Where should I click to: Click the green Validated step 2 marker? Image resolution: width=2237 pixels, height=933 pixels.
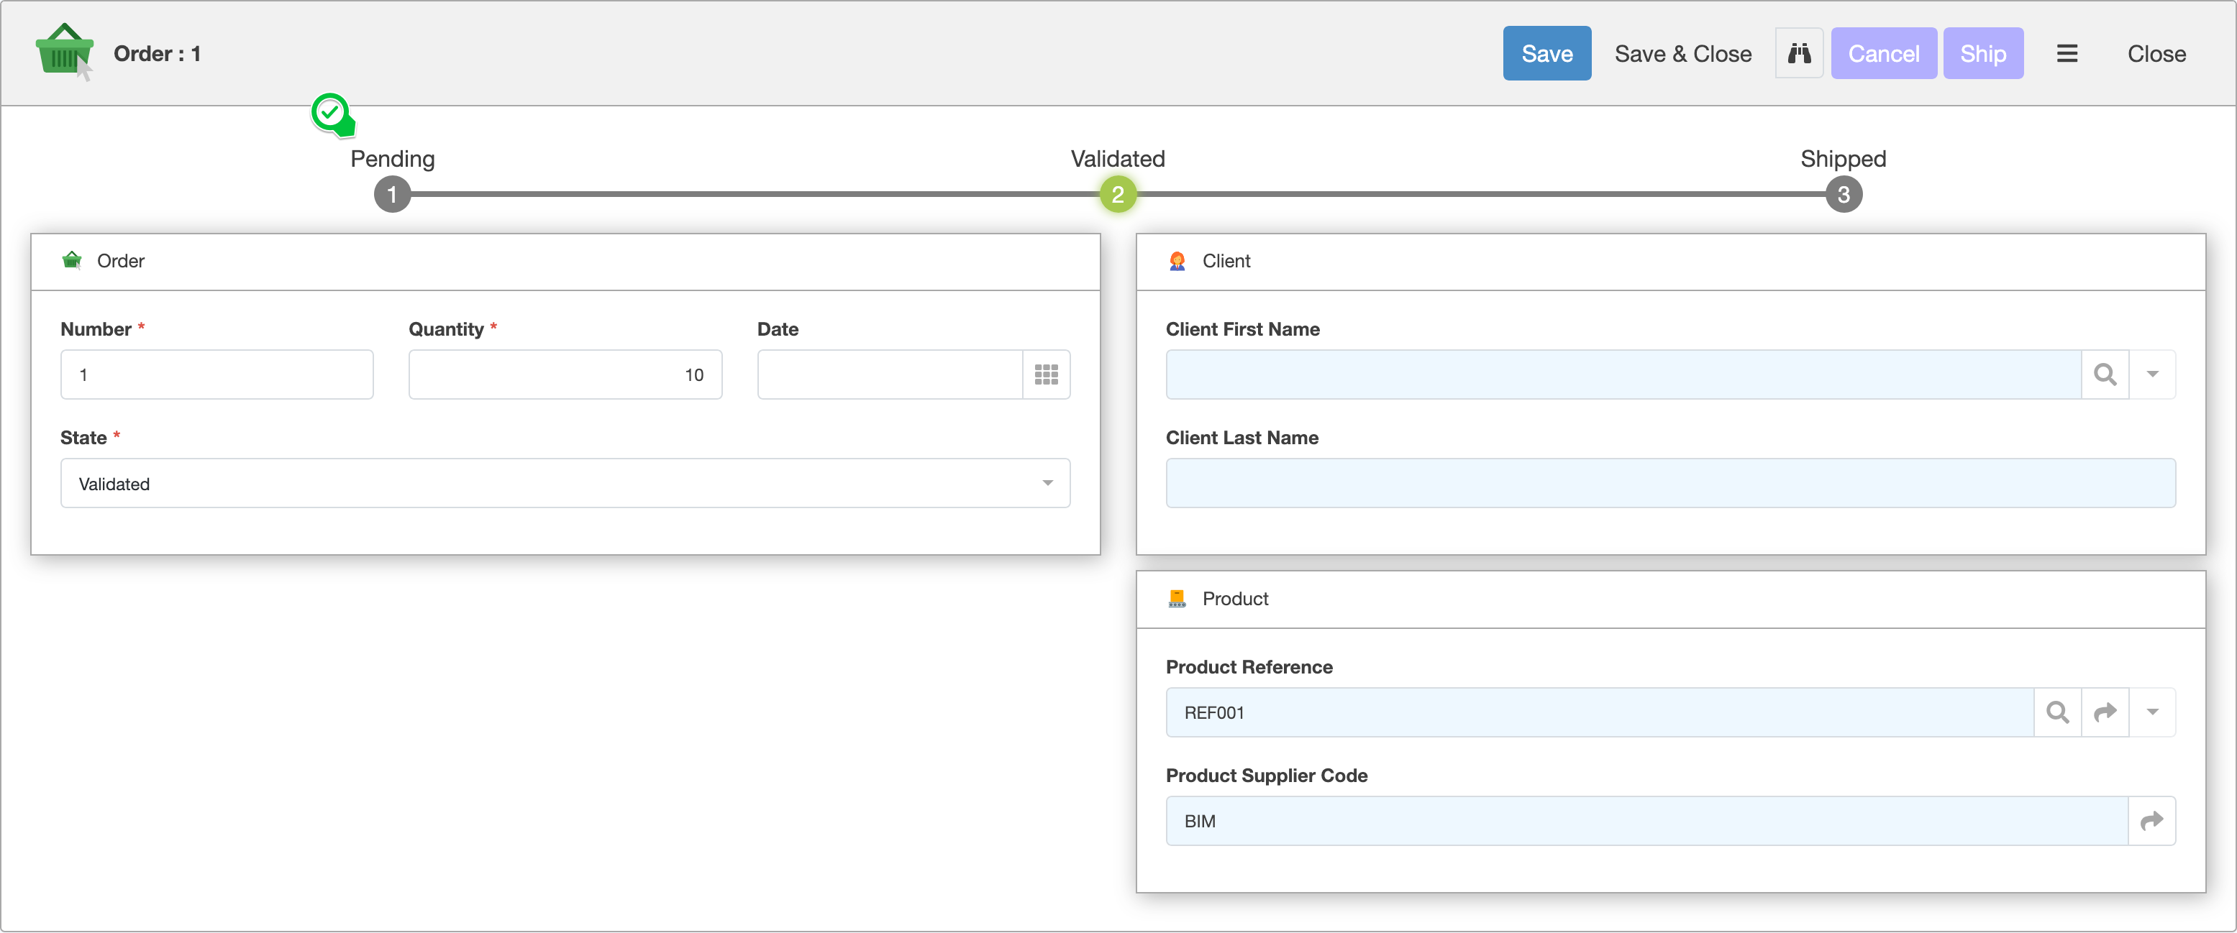click(1118, 194)
